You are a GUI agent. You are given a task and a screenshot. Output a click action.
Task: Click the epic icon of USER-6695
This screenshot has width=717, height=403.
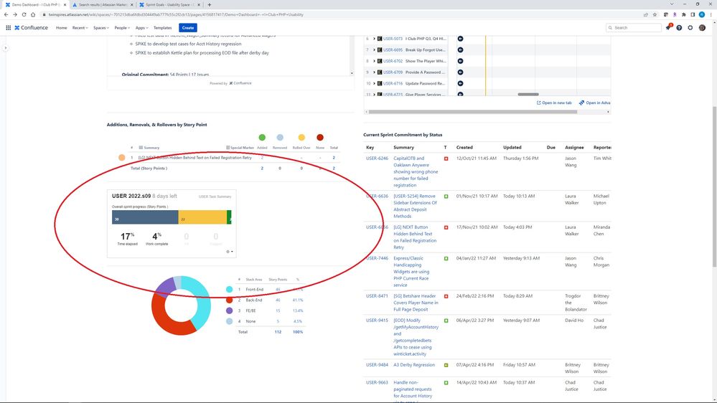tap(380, 49)
